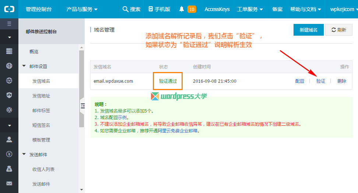Expand the 产品与服务 dropdown
The image size is (358, 193).
pos(82,9)
